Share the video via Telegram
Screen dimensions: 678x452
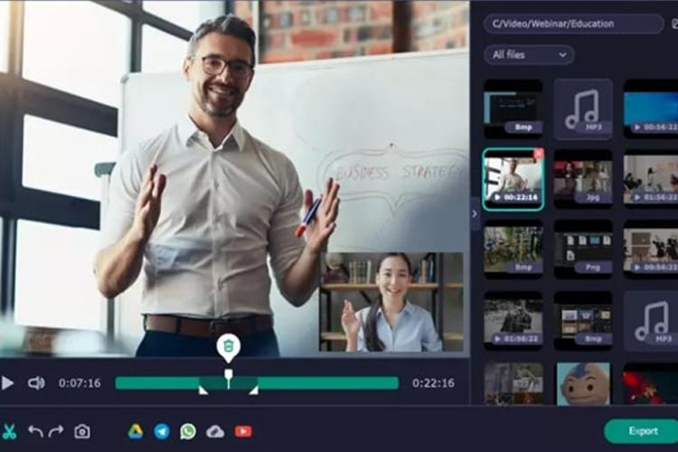coord(162,431)
